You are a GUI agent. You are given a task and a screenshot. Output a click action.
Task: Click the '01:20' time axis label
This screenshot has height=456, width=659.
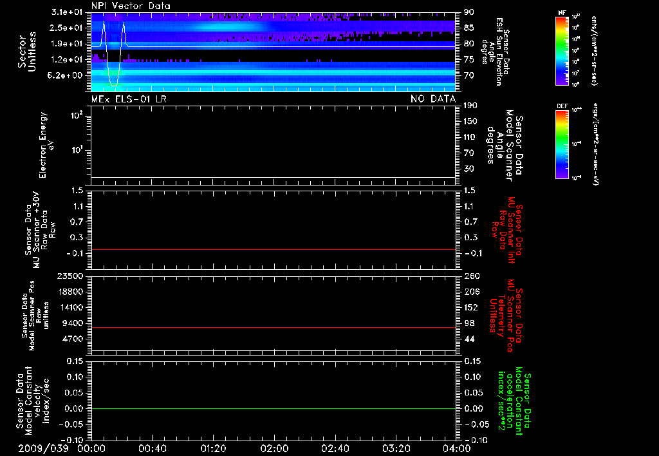(x=213, y=448)
